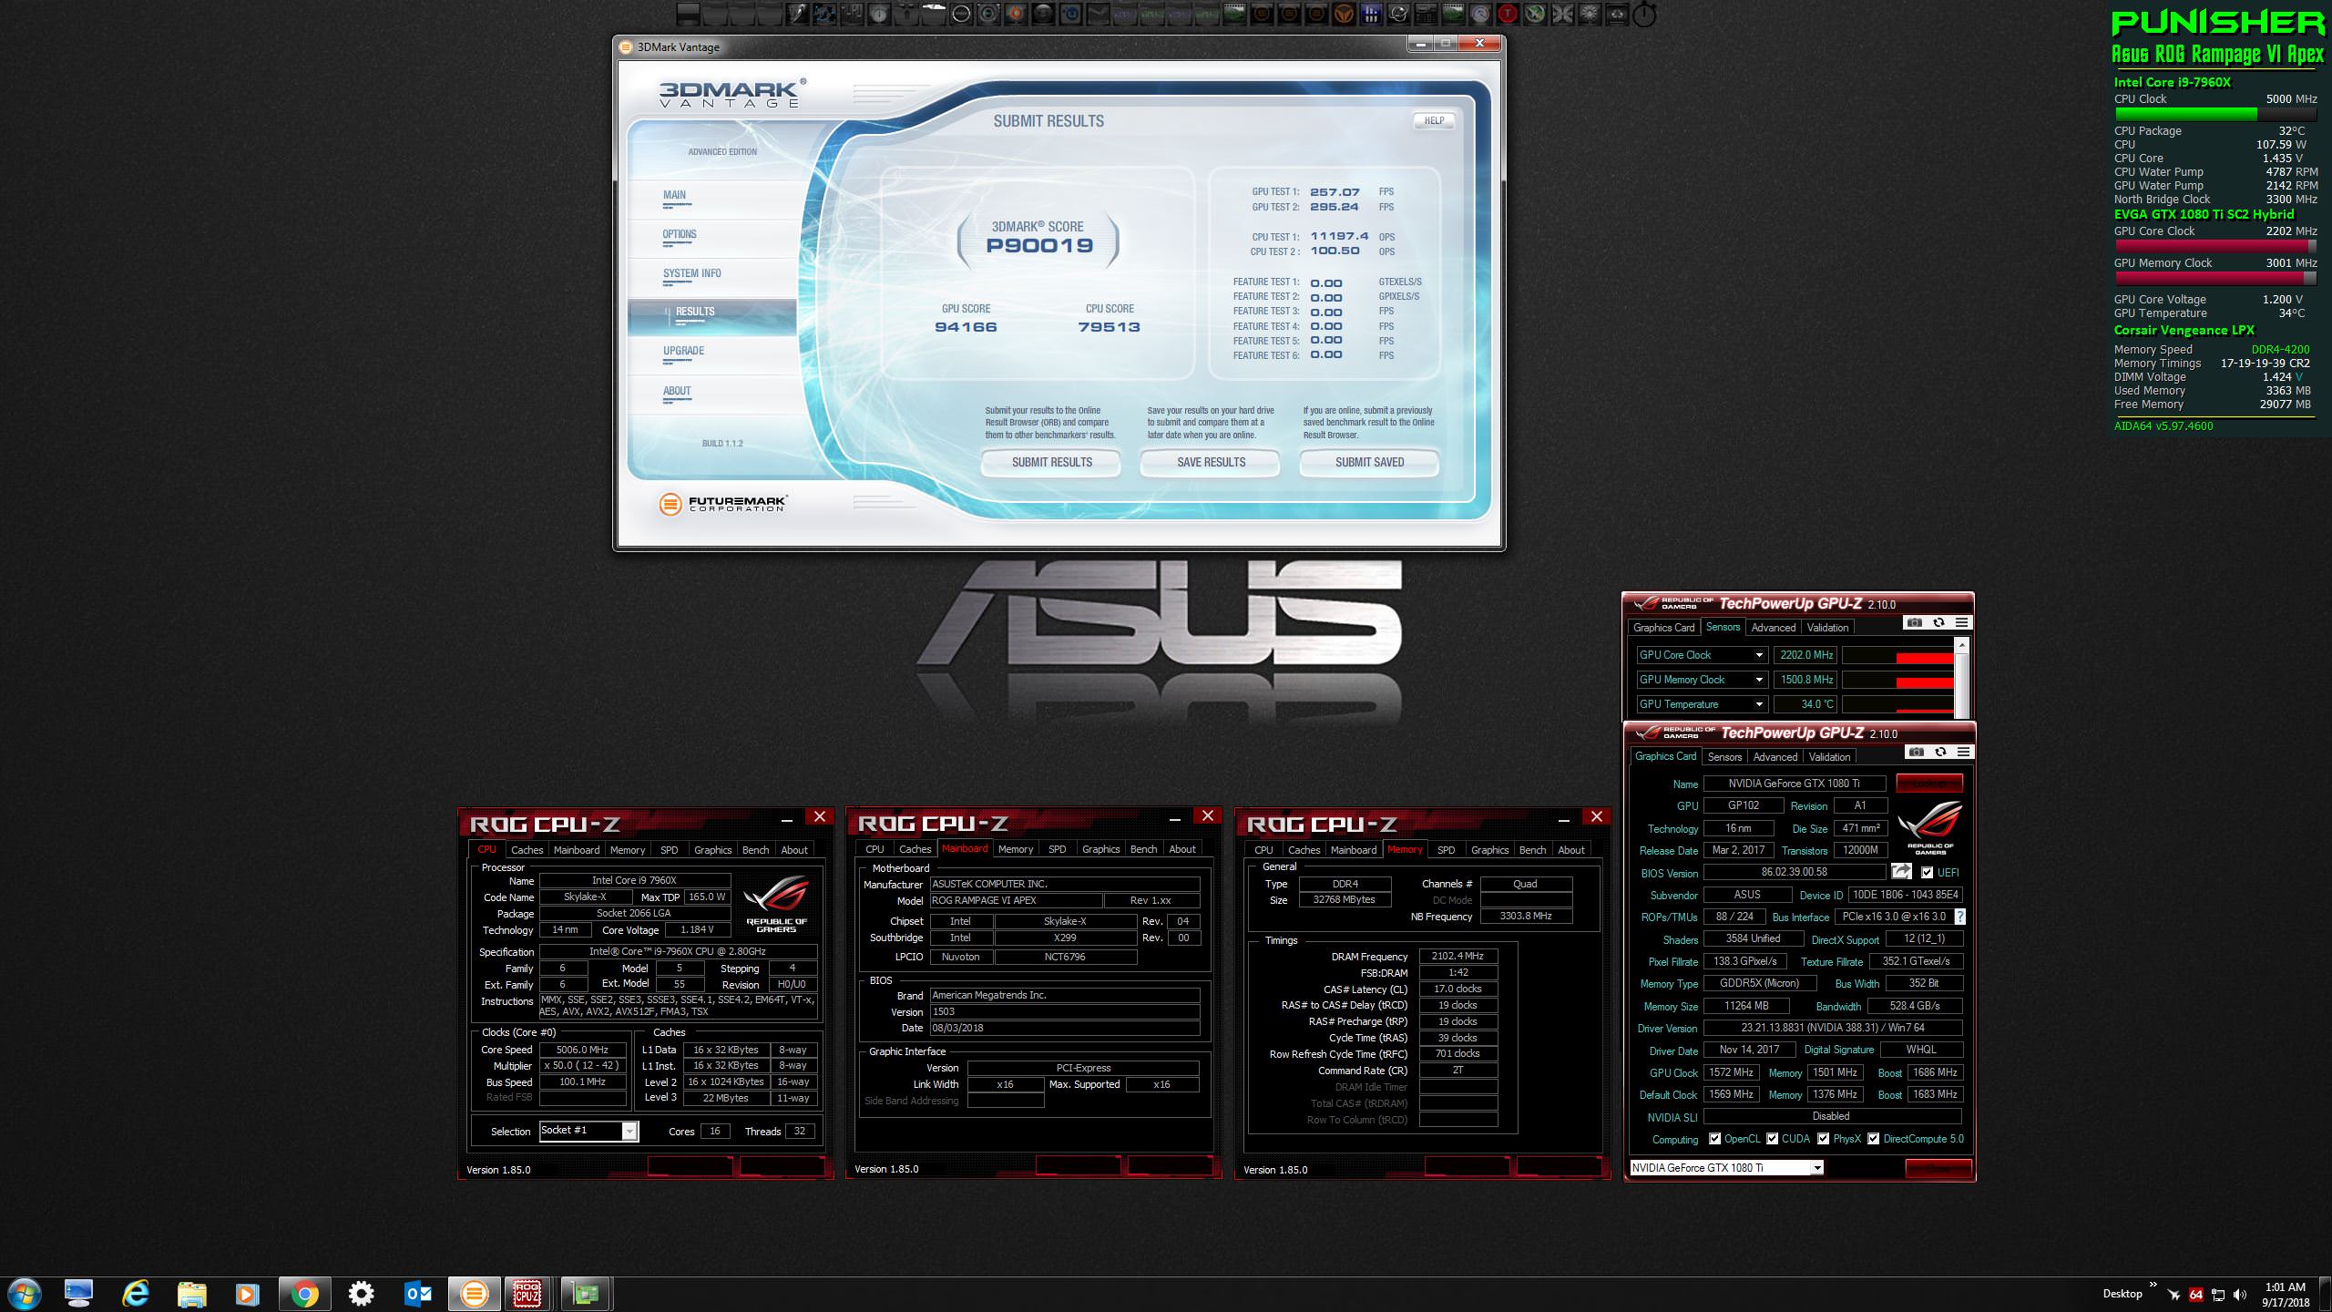Open the File Explorer folder taskbar icon
This screenshot has width=2332, height=1312.
click(191, 1294)
